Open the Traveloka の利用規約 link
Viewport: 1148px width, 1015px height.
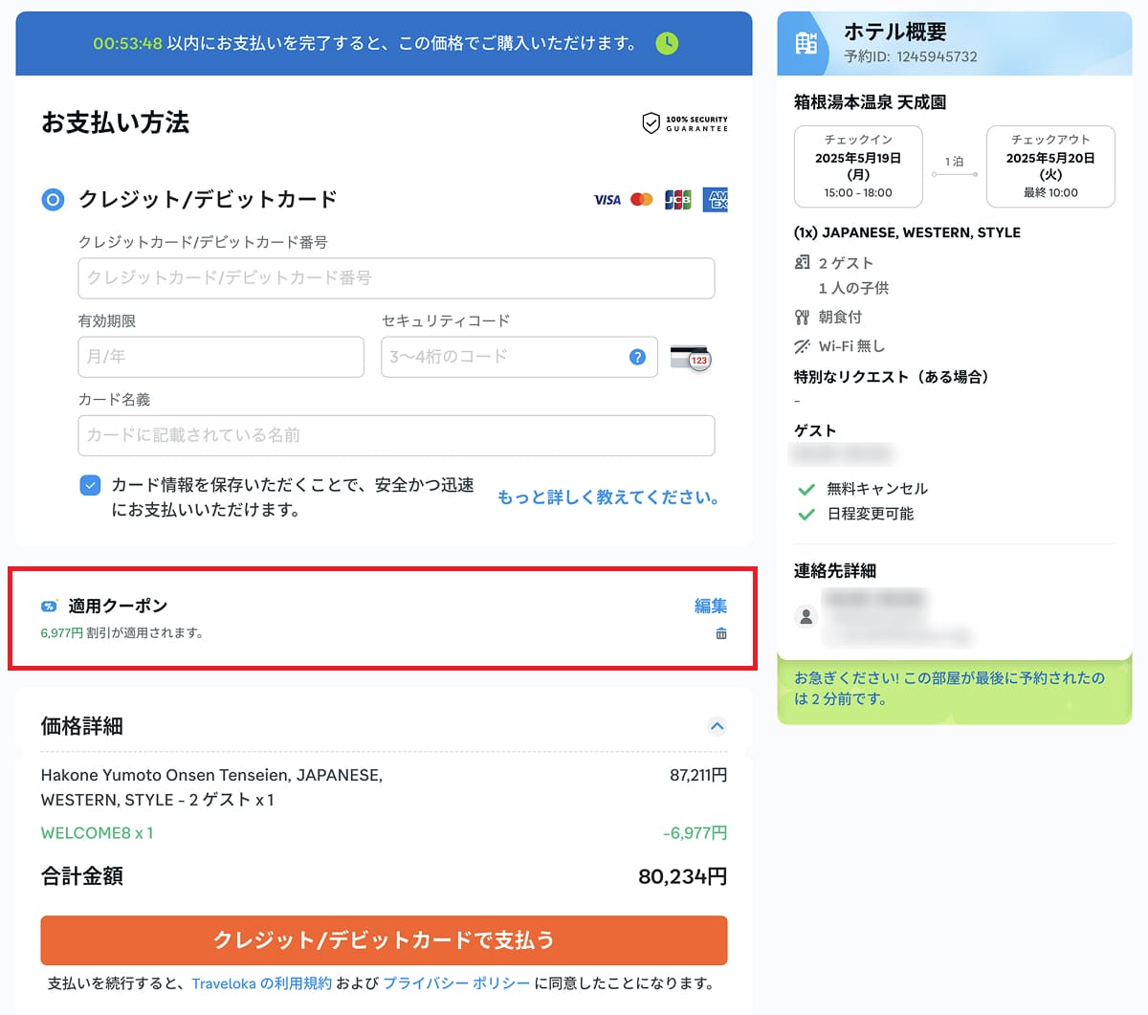click(x=261, y=983)
